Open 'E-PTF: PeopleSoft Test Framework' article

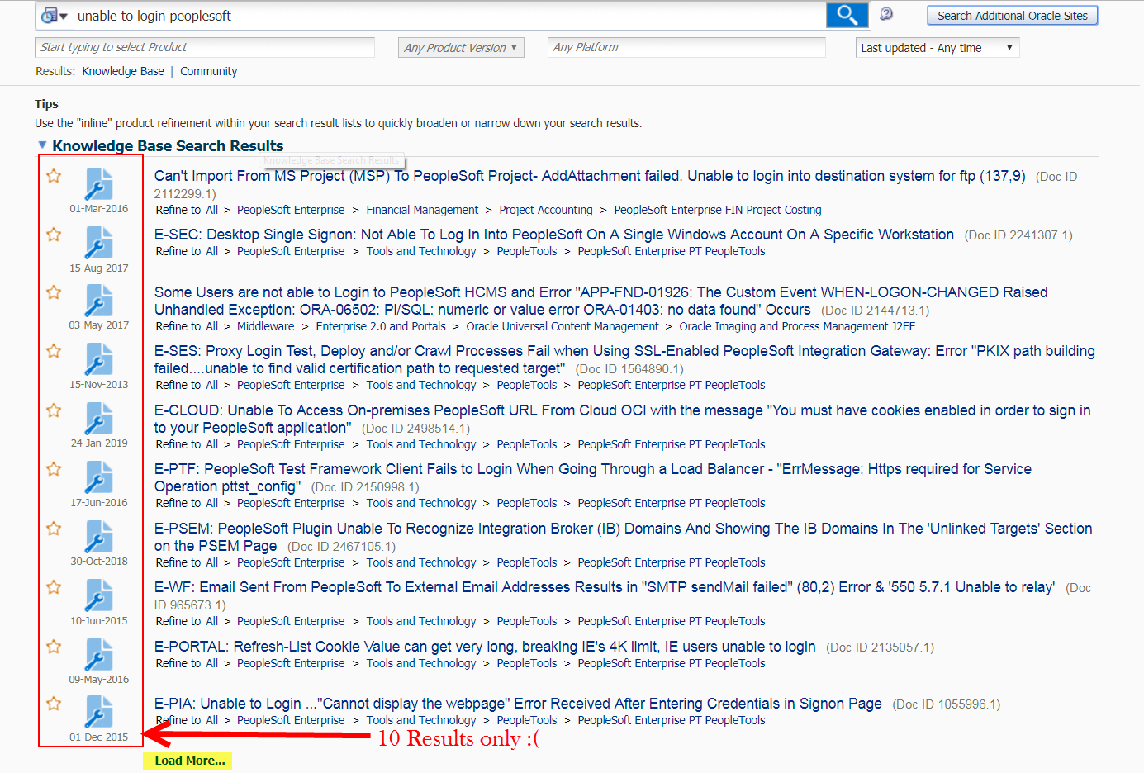coord(593,477)
